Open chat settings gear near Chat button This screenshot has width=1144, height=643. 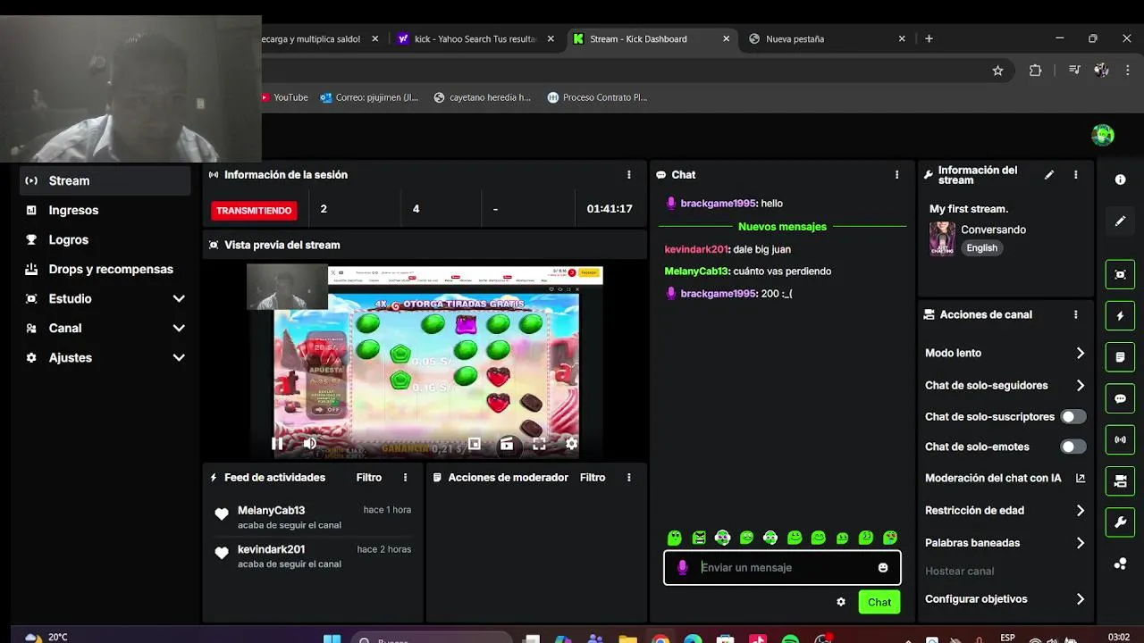coord(841,602)
